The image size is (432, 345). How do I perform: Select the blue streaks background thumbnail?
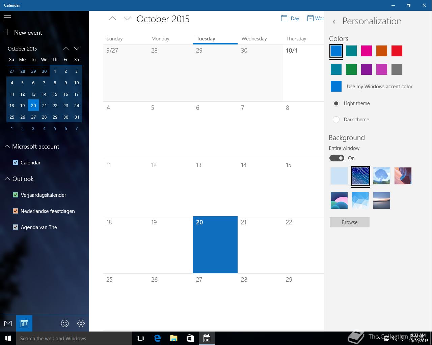click(360, 176)
